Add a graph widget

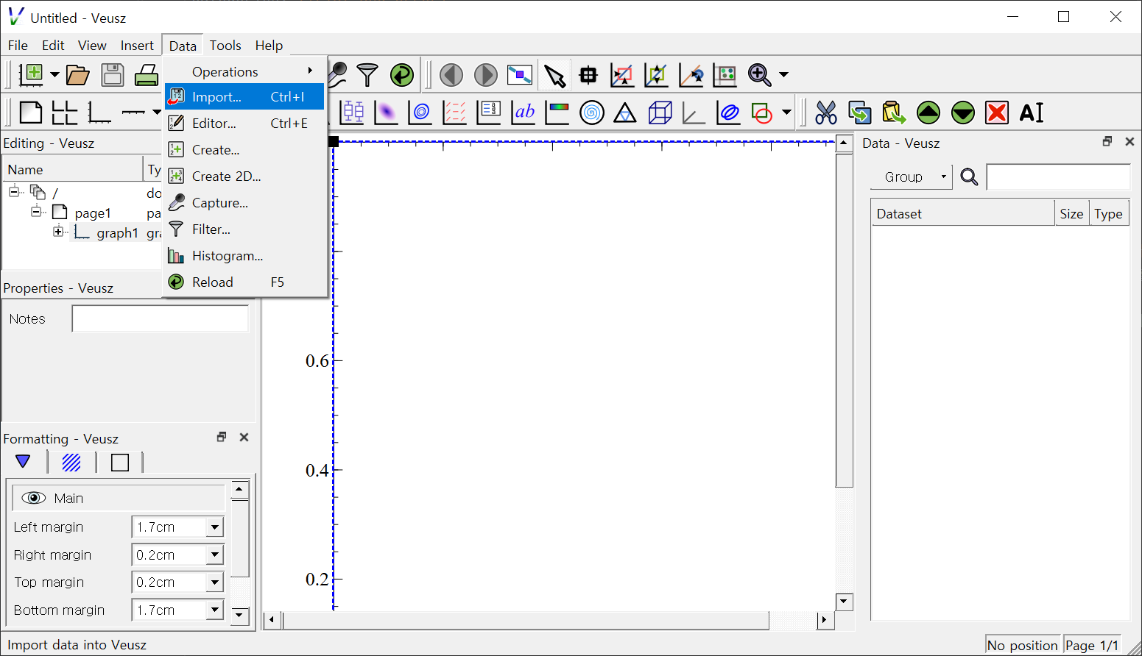[99, 113]
